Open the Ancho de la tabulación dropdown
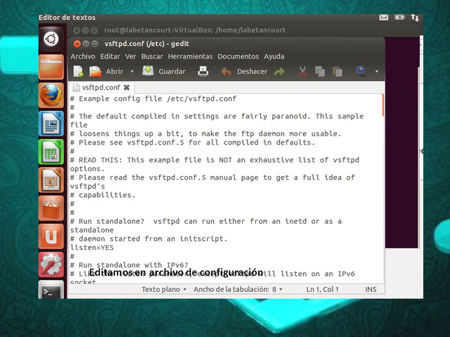 (x=238, y=289)
